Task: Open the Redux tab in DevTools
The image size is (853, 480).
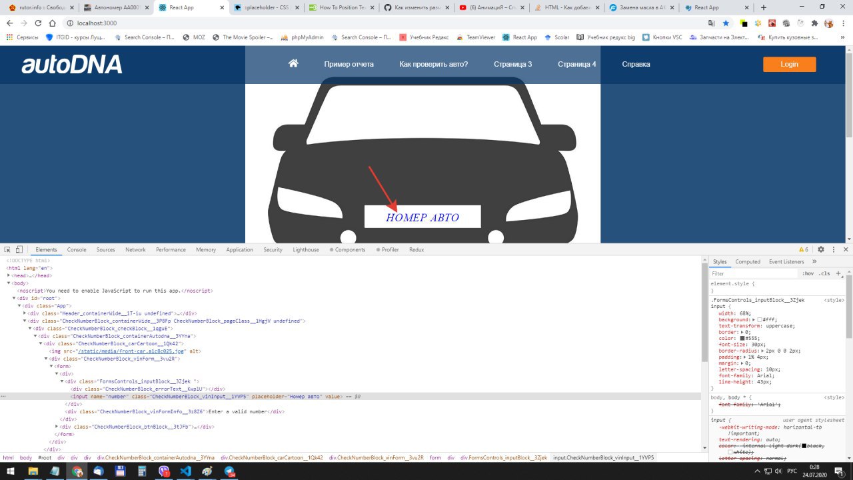Action: point(417,249)
